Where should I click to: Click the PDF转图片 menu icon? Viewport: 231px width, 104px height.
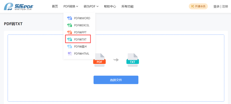[70, 47]
